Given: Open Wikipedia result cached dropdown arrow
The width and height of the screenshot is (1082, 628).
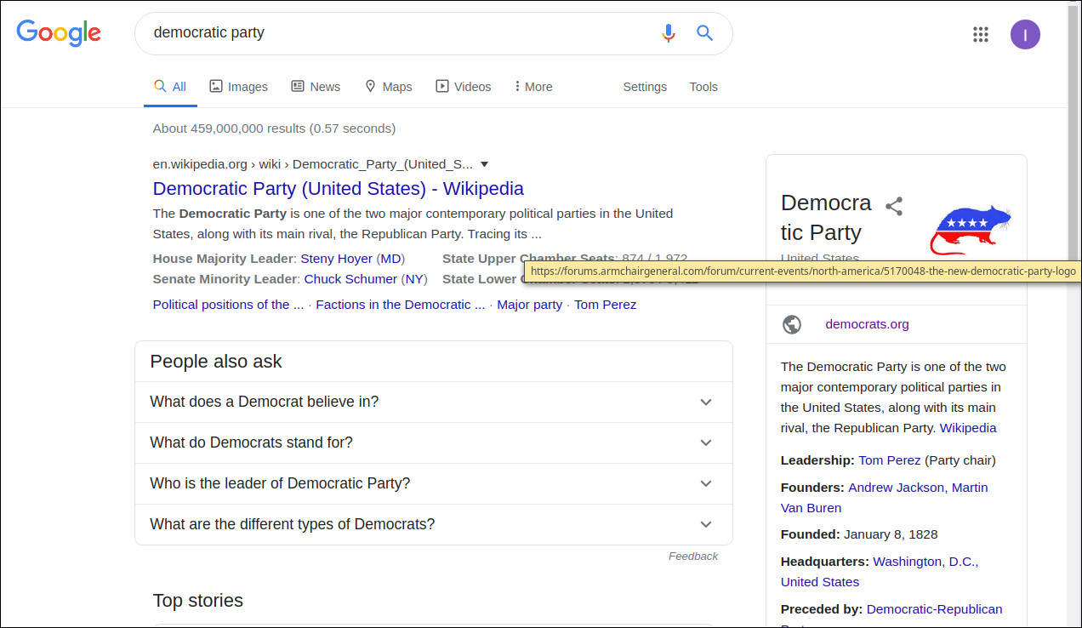Looking at the screenshot, I should click(x=484, y=164).
